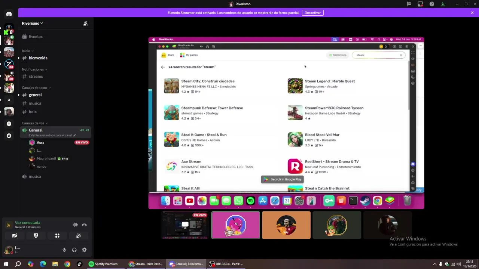Image resolution: width=479 pixels, height=269 pixels.
Task: Open the musica text channel
Action: click(55, 103)
